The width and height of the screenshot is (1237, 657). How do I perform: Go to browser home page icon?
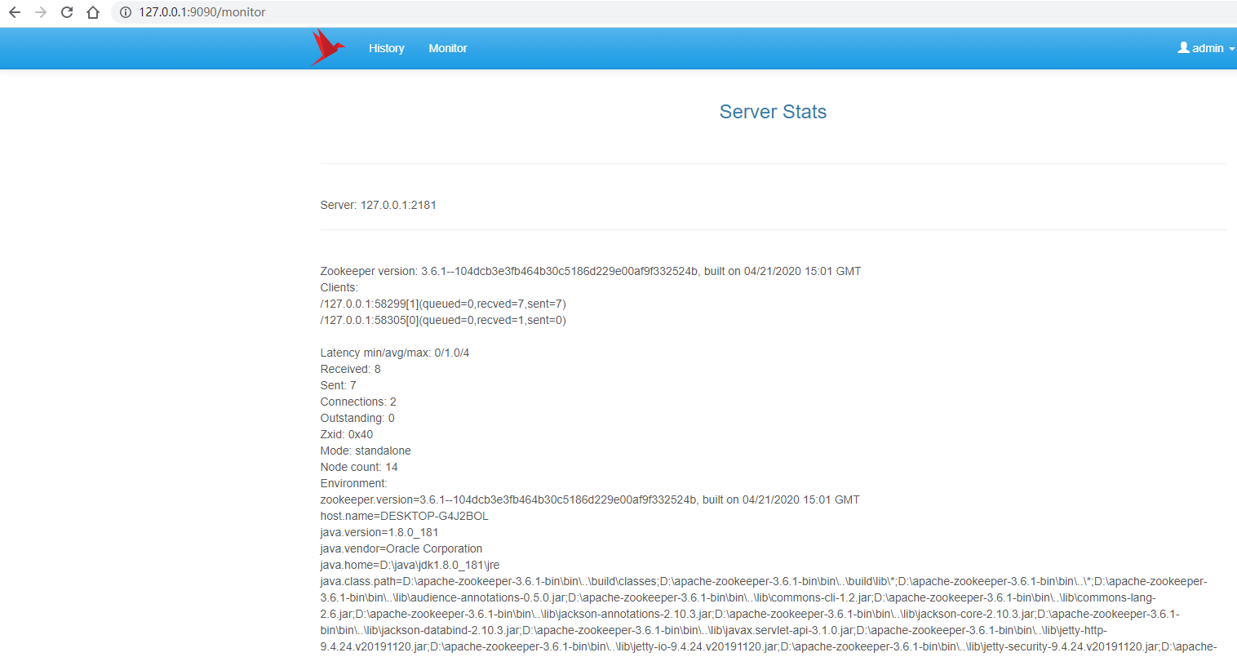click(93, 12)
